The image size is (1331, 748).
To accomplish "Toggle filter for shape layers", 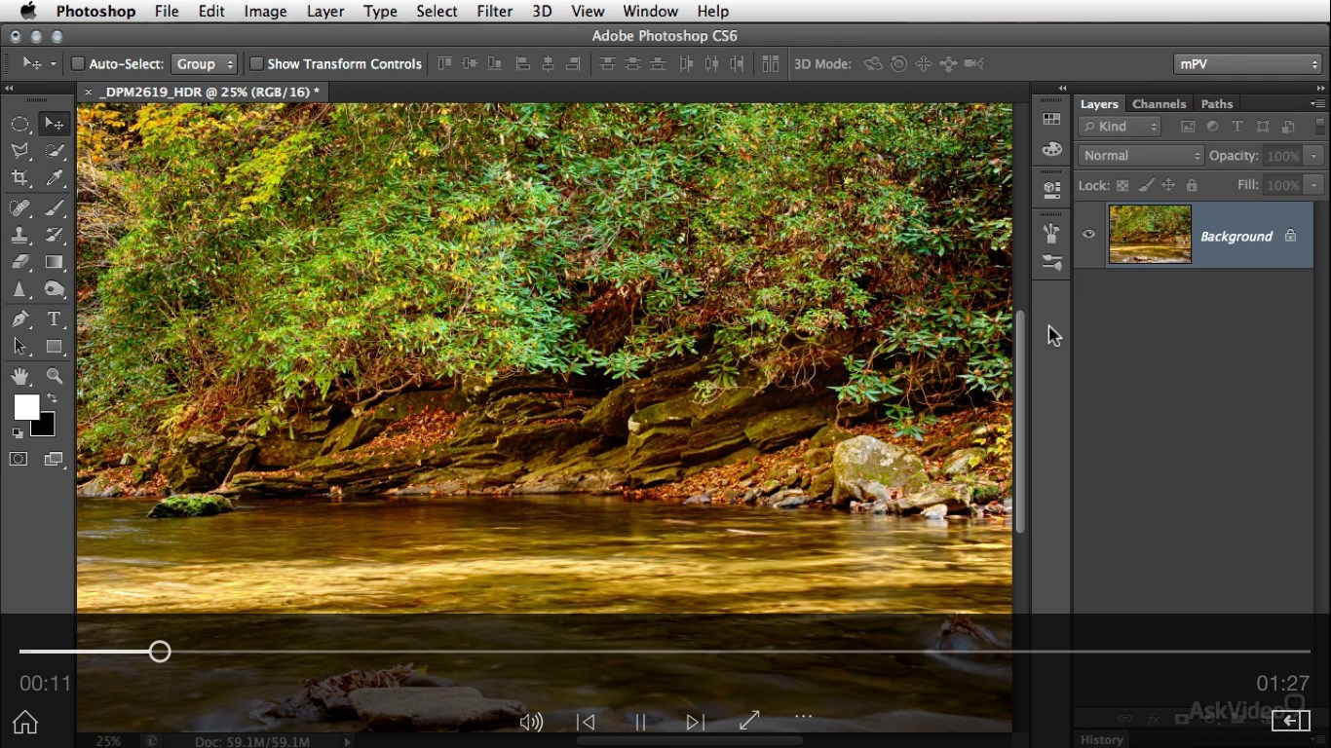I will [1263, 127].
